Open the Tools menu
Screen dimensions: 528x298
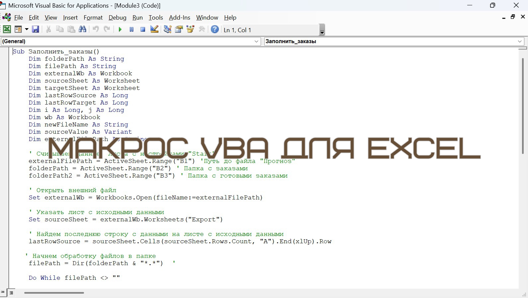tap(155, 18)
